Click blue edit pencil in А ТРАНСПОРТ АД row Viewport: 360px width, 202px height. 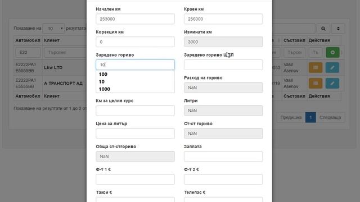point(332,84)
